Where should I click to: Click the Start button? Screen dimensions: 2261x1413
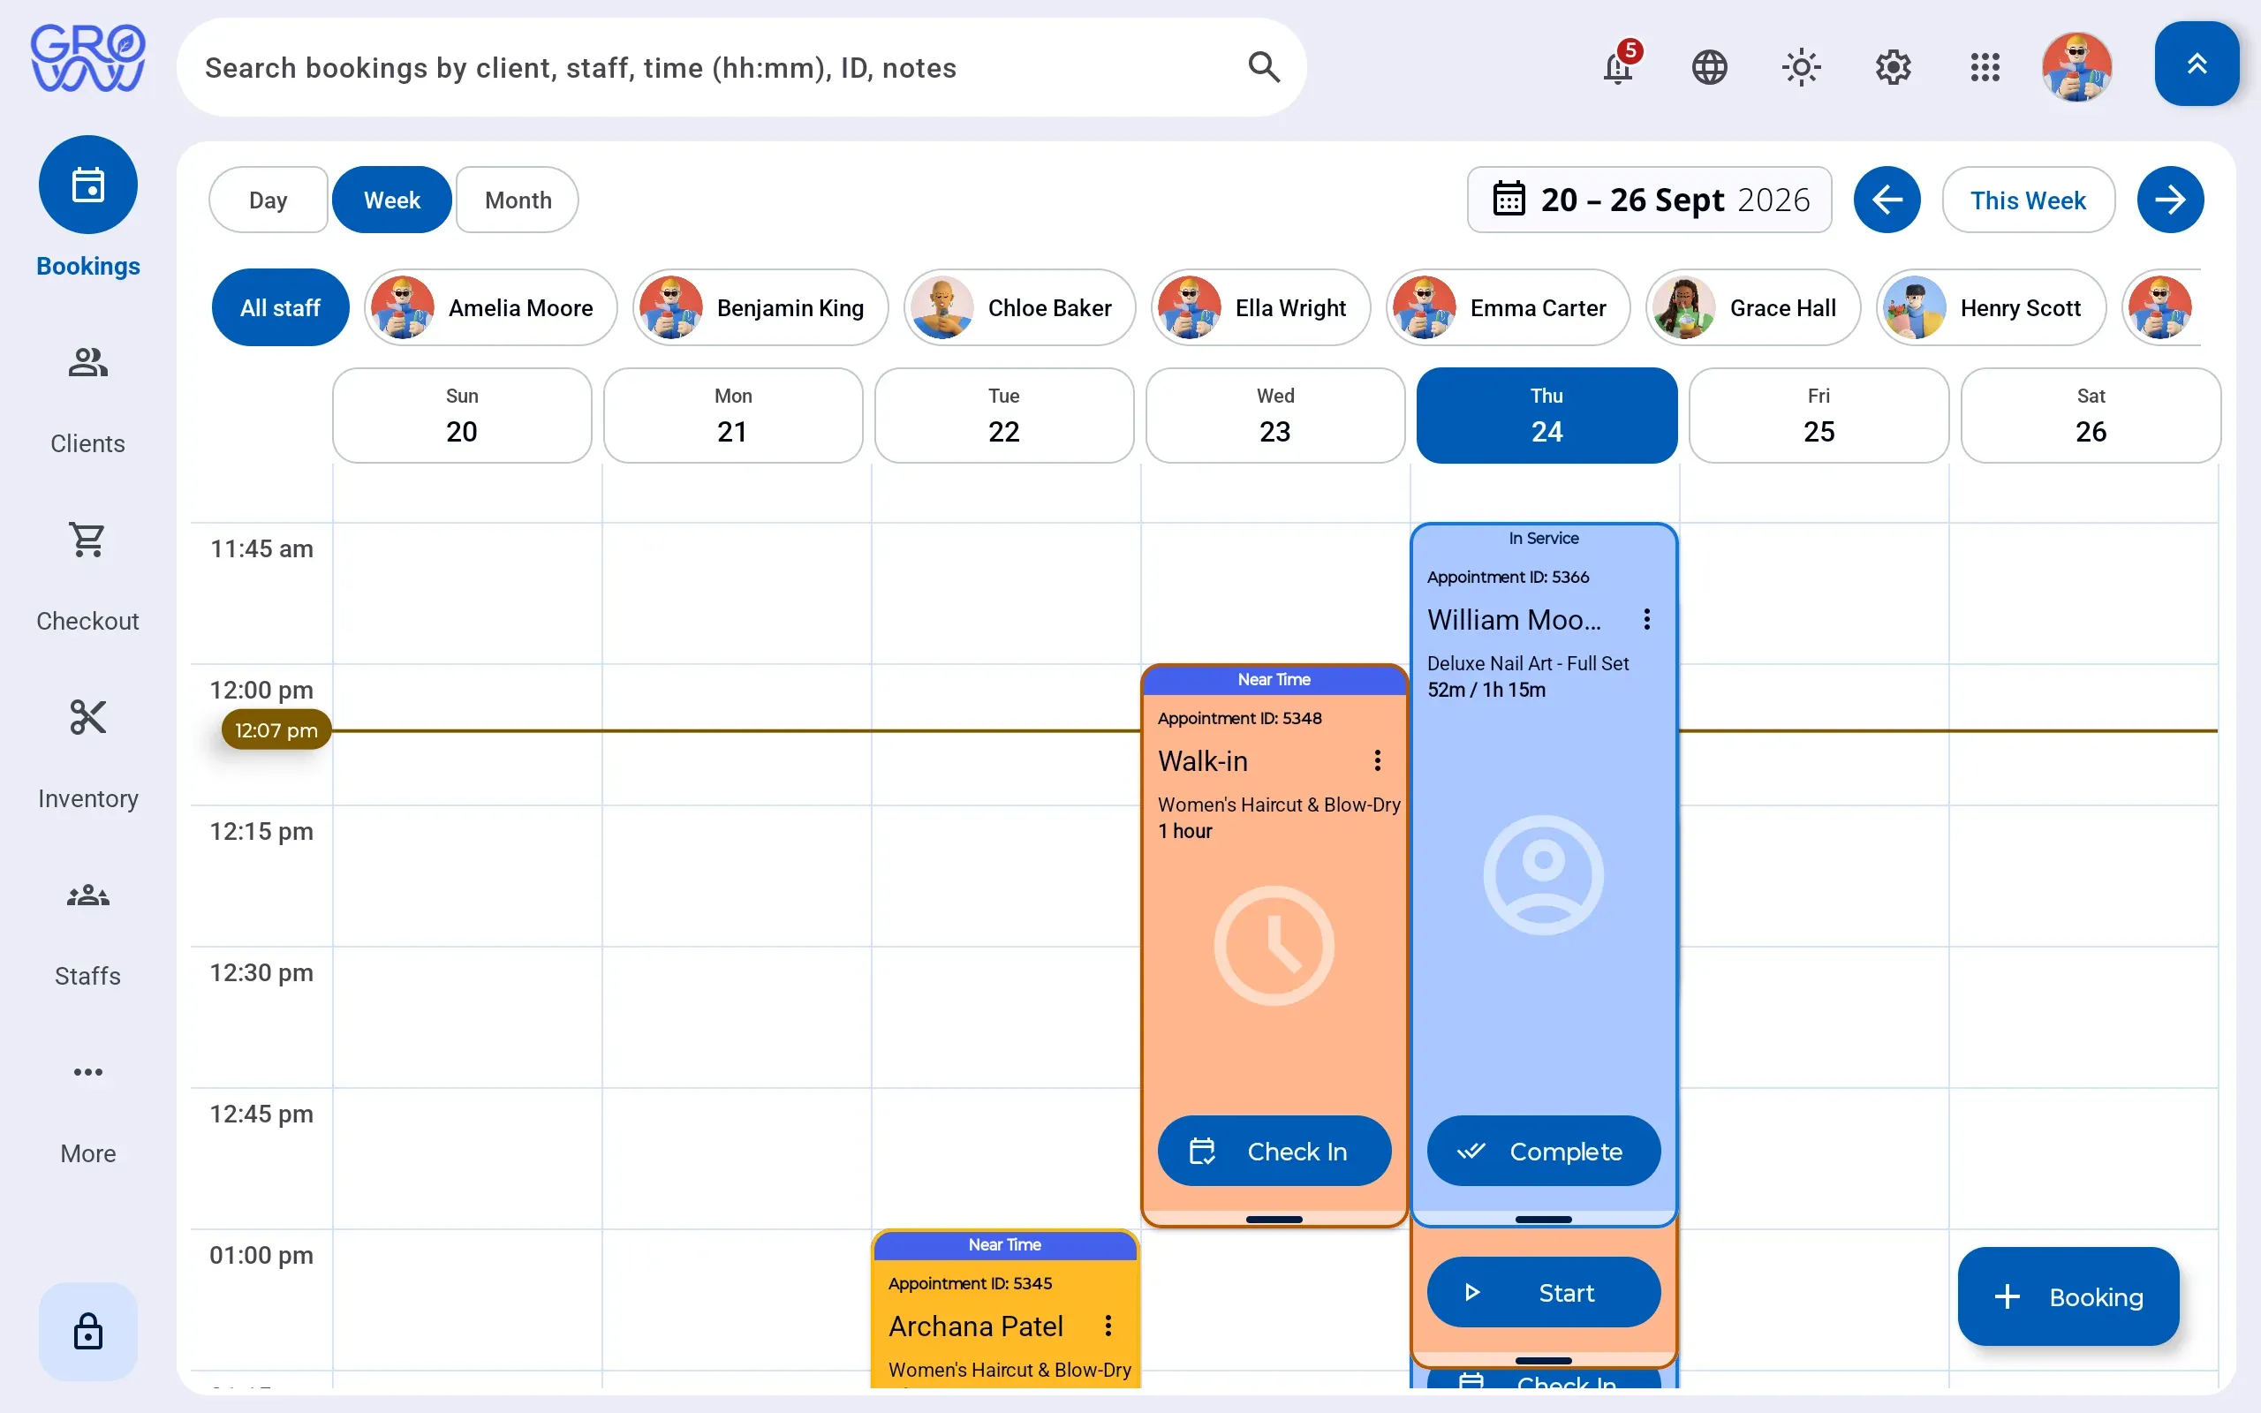coord(1544,1291)
